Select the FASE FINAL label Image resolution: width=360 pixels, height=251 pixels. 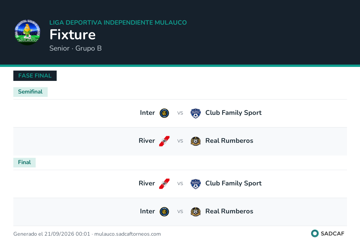click(35, 76)
